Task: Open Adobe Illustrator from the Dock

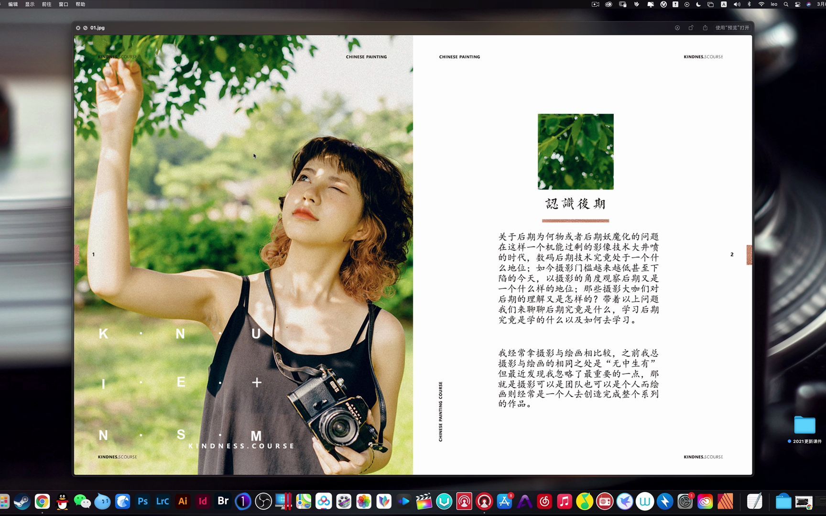Action: 183,501
